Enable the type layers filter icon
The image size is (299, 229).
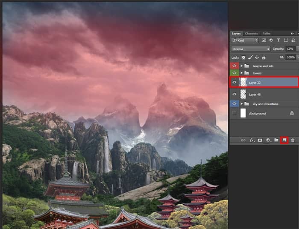(x=278, y=40)
